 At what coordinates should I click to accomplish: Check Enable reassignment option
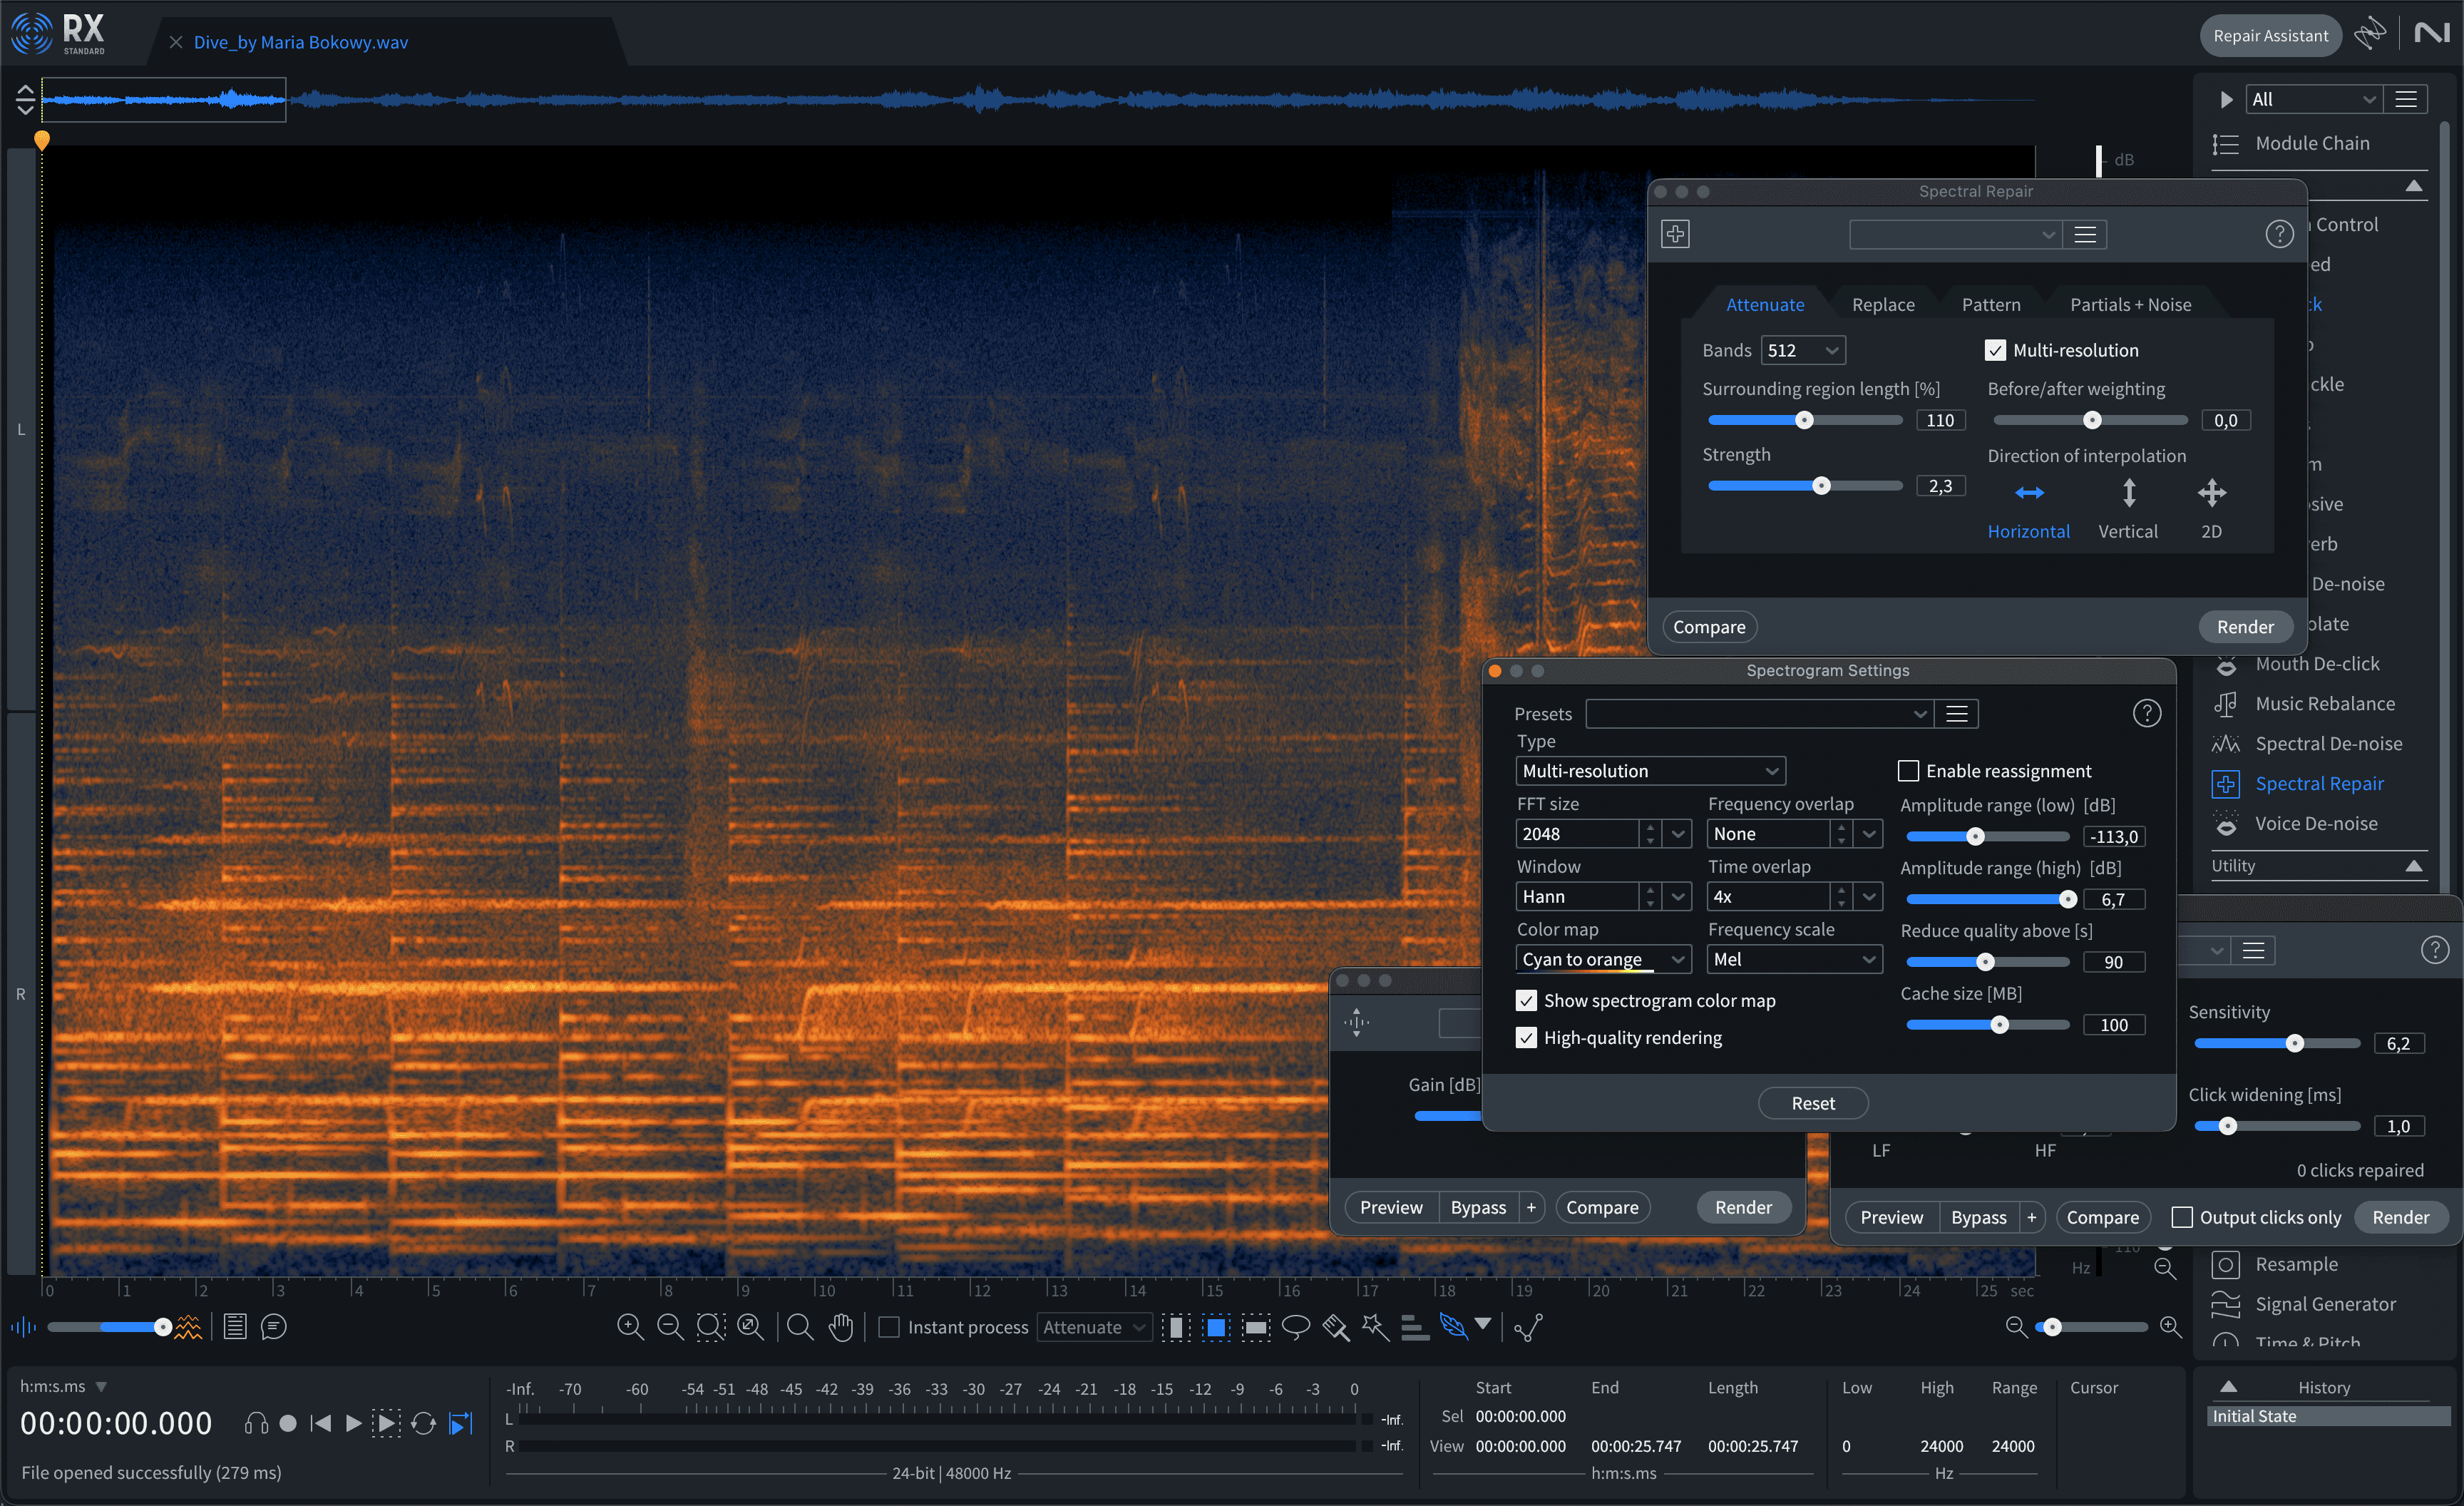(1908, 771)
